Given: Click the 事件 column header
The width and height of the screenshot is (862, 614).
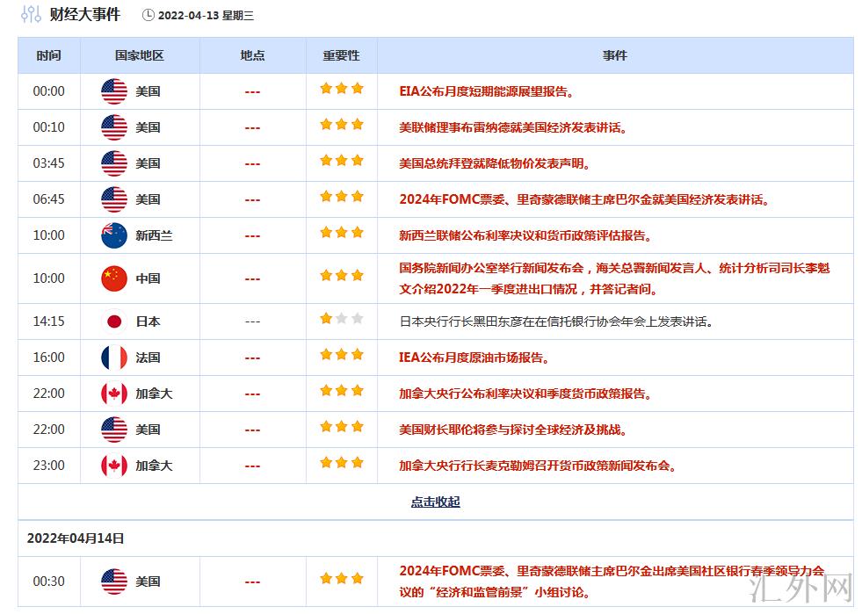Looking at the screenshot, I should (615, 55).
